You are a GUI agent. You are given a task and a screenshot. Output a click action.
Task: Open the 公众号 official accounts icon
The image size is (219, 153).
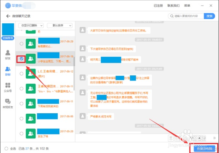point(8,85)
